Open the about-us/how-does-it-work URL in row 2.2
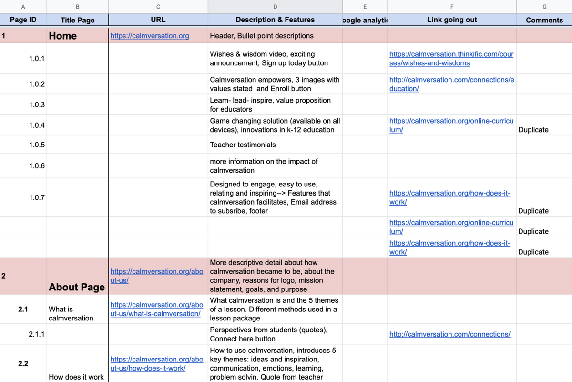 [x=157, y=363]
